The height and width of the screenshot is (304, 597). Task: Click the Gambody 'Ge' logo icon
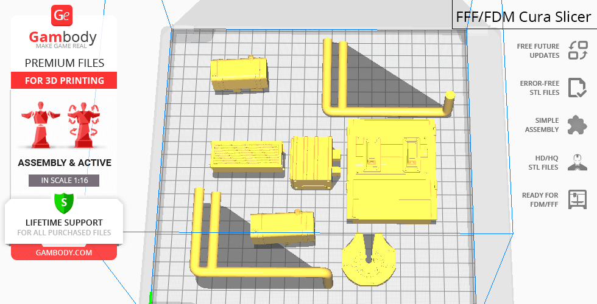(63, 16)
